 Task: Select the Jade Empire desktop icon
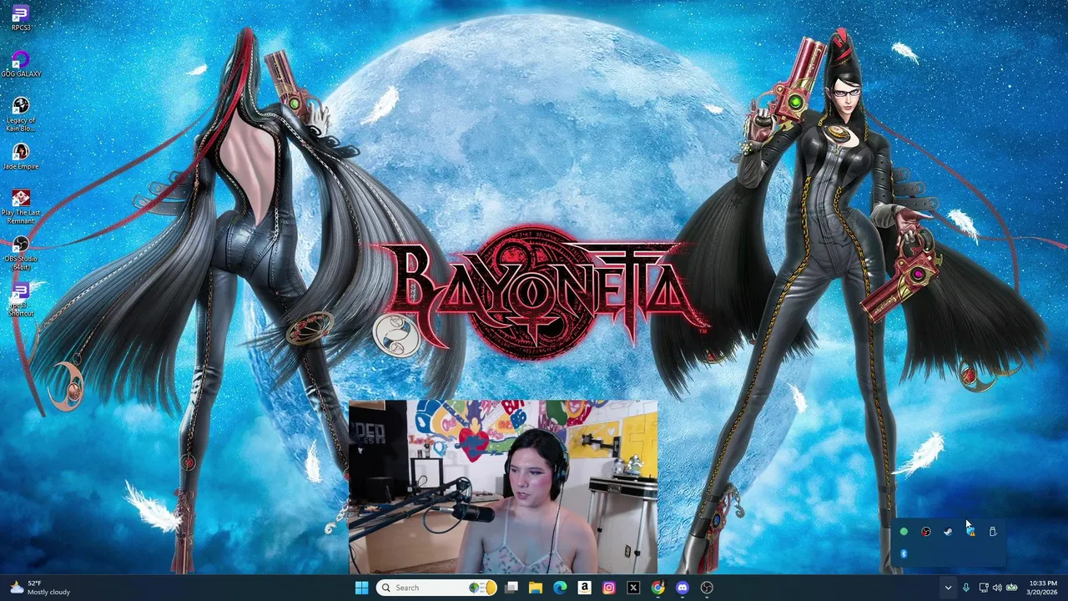pyautogui.click(x=21, y=156)
